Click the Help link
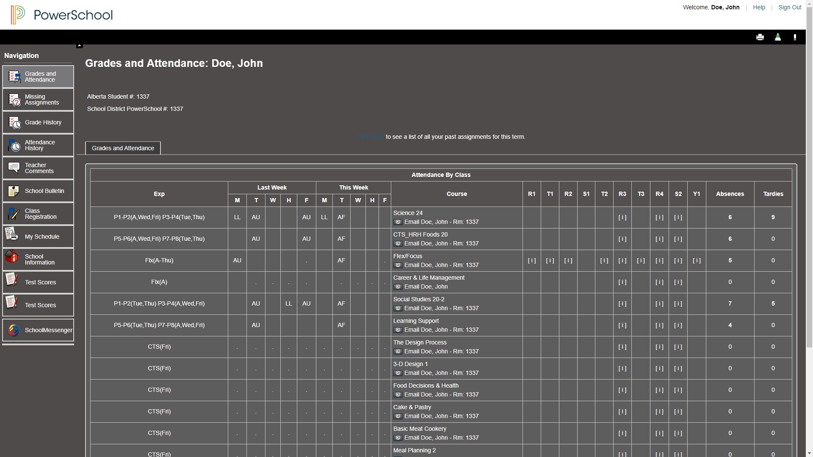Image resolution: width=813 pixels, height=457 pixels. (x=759, y=7)
